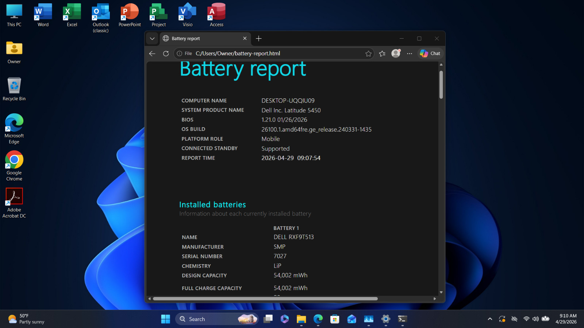
Task: Click the 'Installed batteries' heading
Action: (x=212, y=205)
